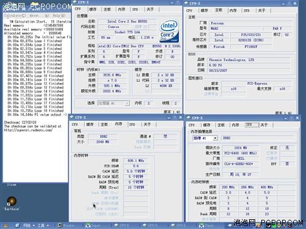Click the Socket 775 LGA package field

pyautogui.click(x=127, y=32)
